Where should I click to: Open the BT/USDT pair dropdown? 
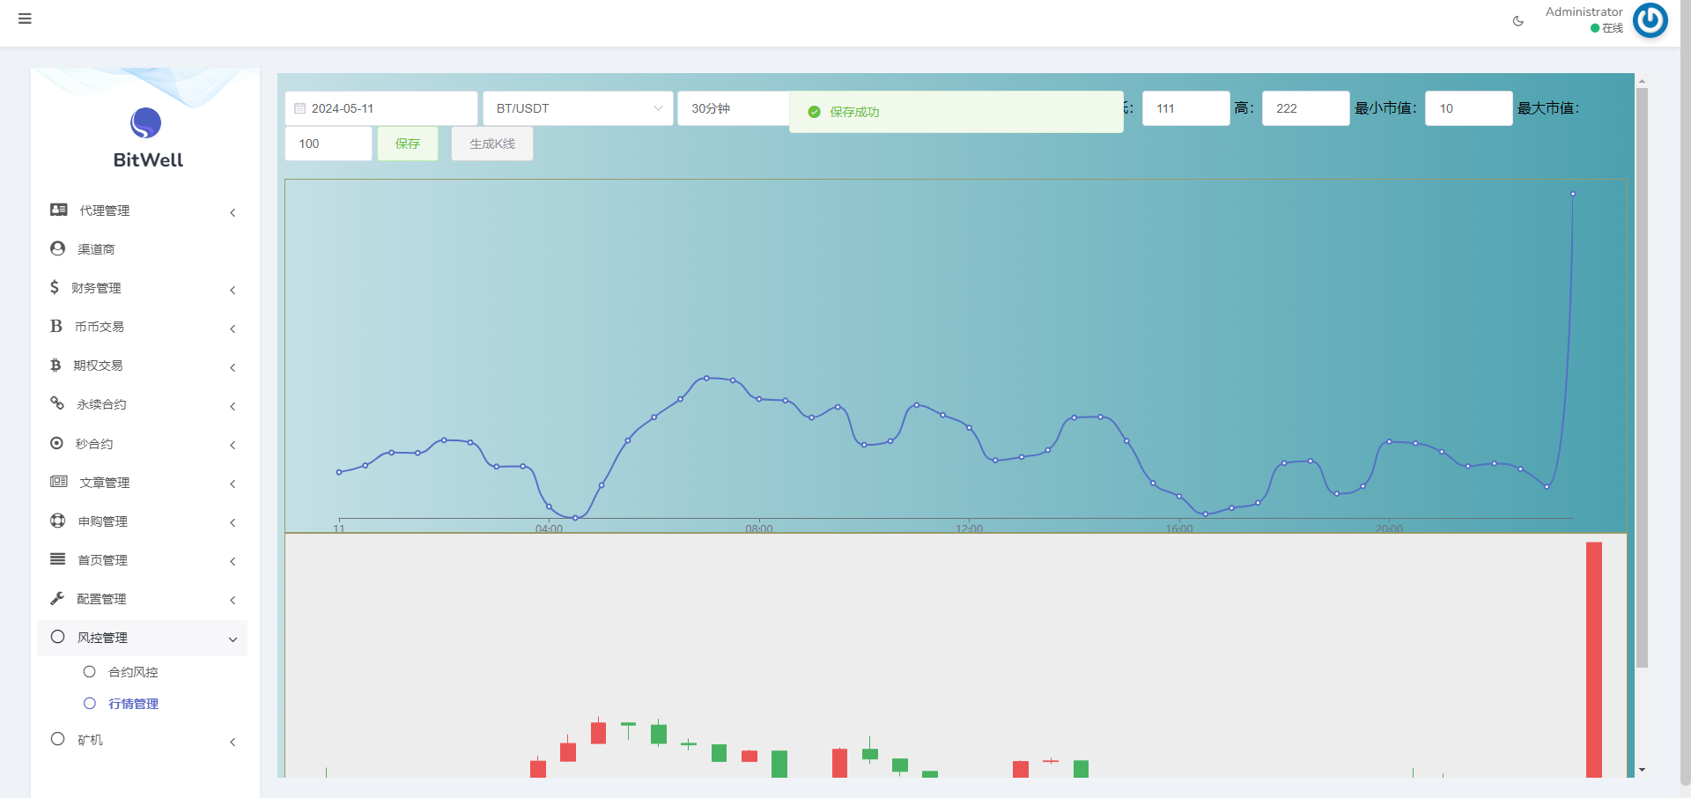point(578,108)
